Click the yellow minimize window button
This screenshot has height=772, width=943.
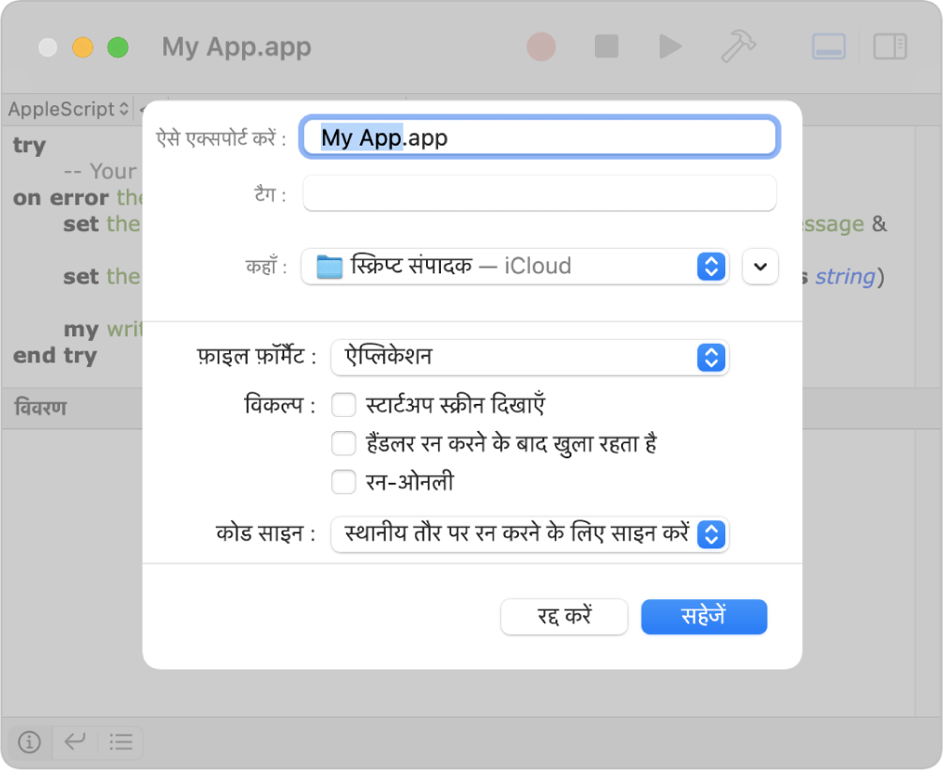tap(83, 47)
